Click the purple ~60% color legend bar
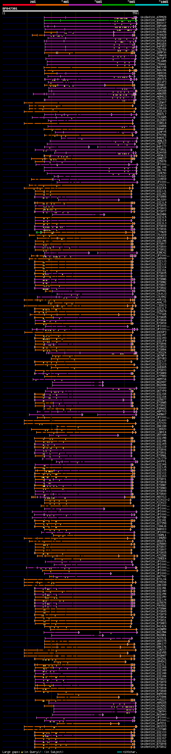171x754 pixels. pos(86,5)
